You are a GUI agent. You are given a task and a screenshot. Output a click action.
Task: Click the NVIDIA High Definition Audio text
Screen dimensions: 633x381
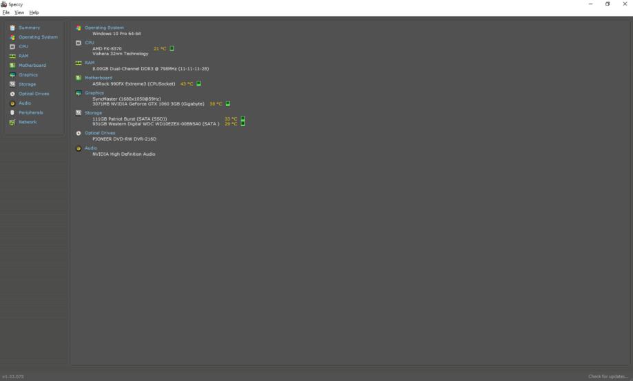coord(123,154)
